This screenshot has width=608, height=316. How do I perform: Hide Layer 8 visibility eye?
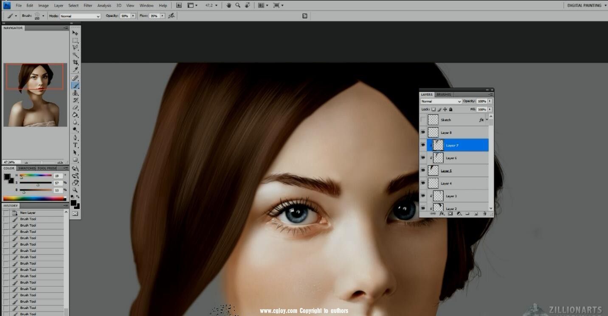click(423, 133)
